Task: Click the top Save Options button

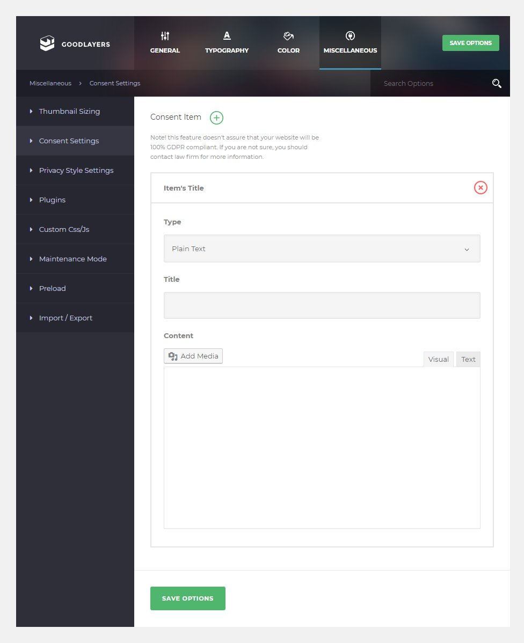Action: [471, 43]
